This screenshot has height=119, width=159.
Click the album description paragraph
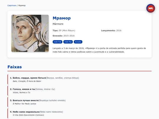(x=99, y=50)
